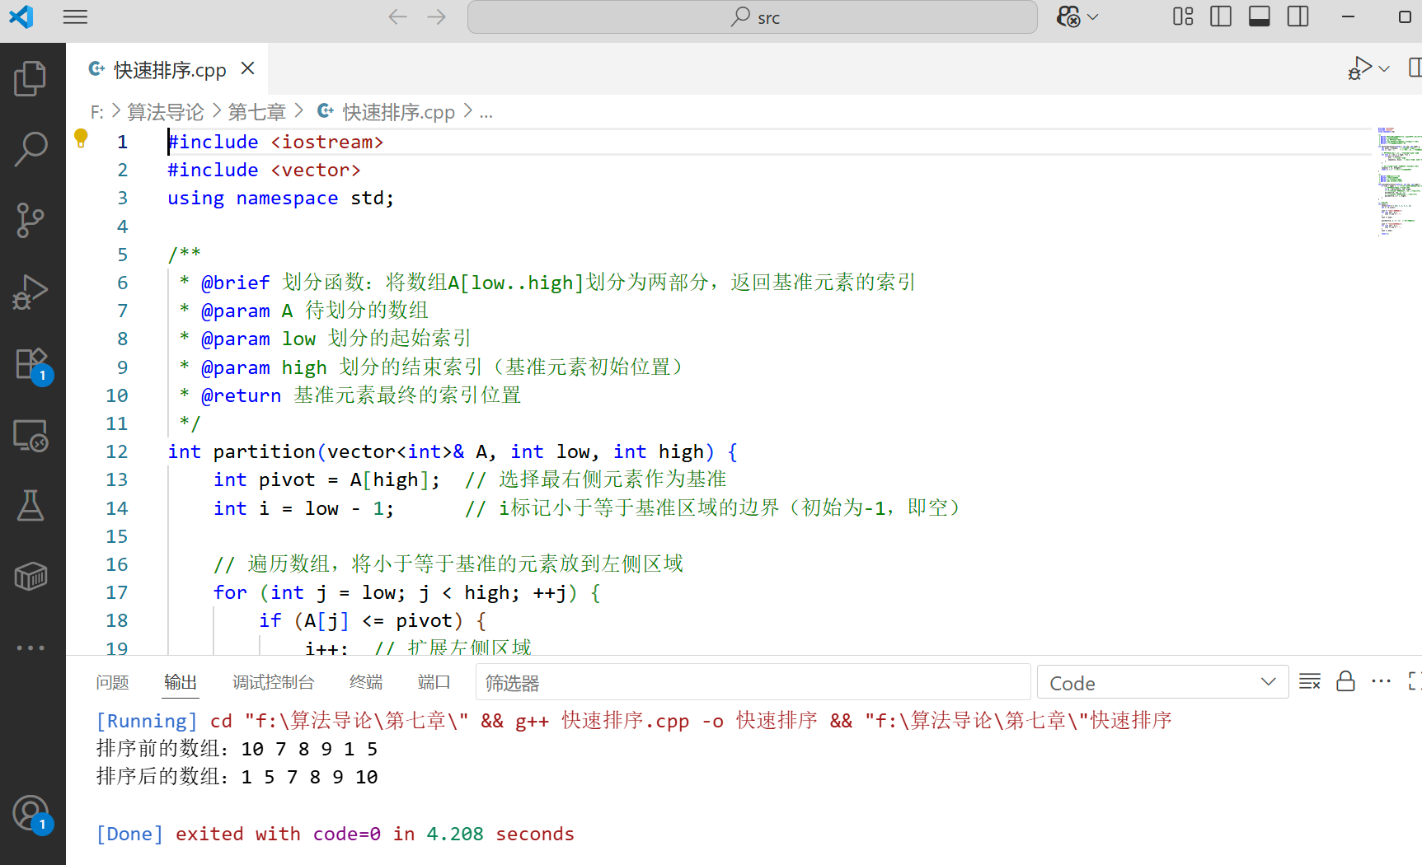This screenshot has height=865, width=1422.
Task: Switch to the 终端 panel tab
Action: coord(366,682)
